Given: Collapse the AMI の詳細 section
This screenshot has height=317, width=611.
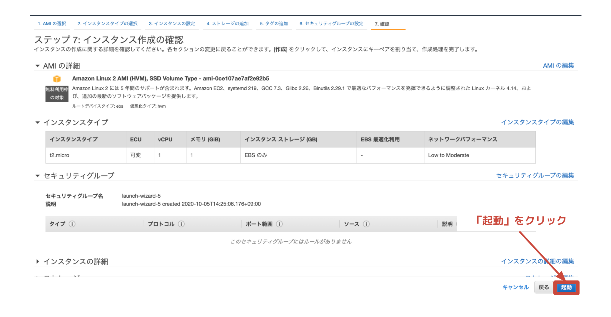Looking at the screenshot, I should (38, 66).
